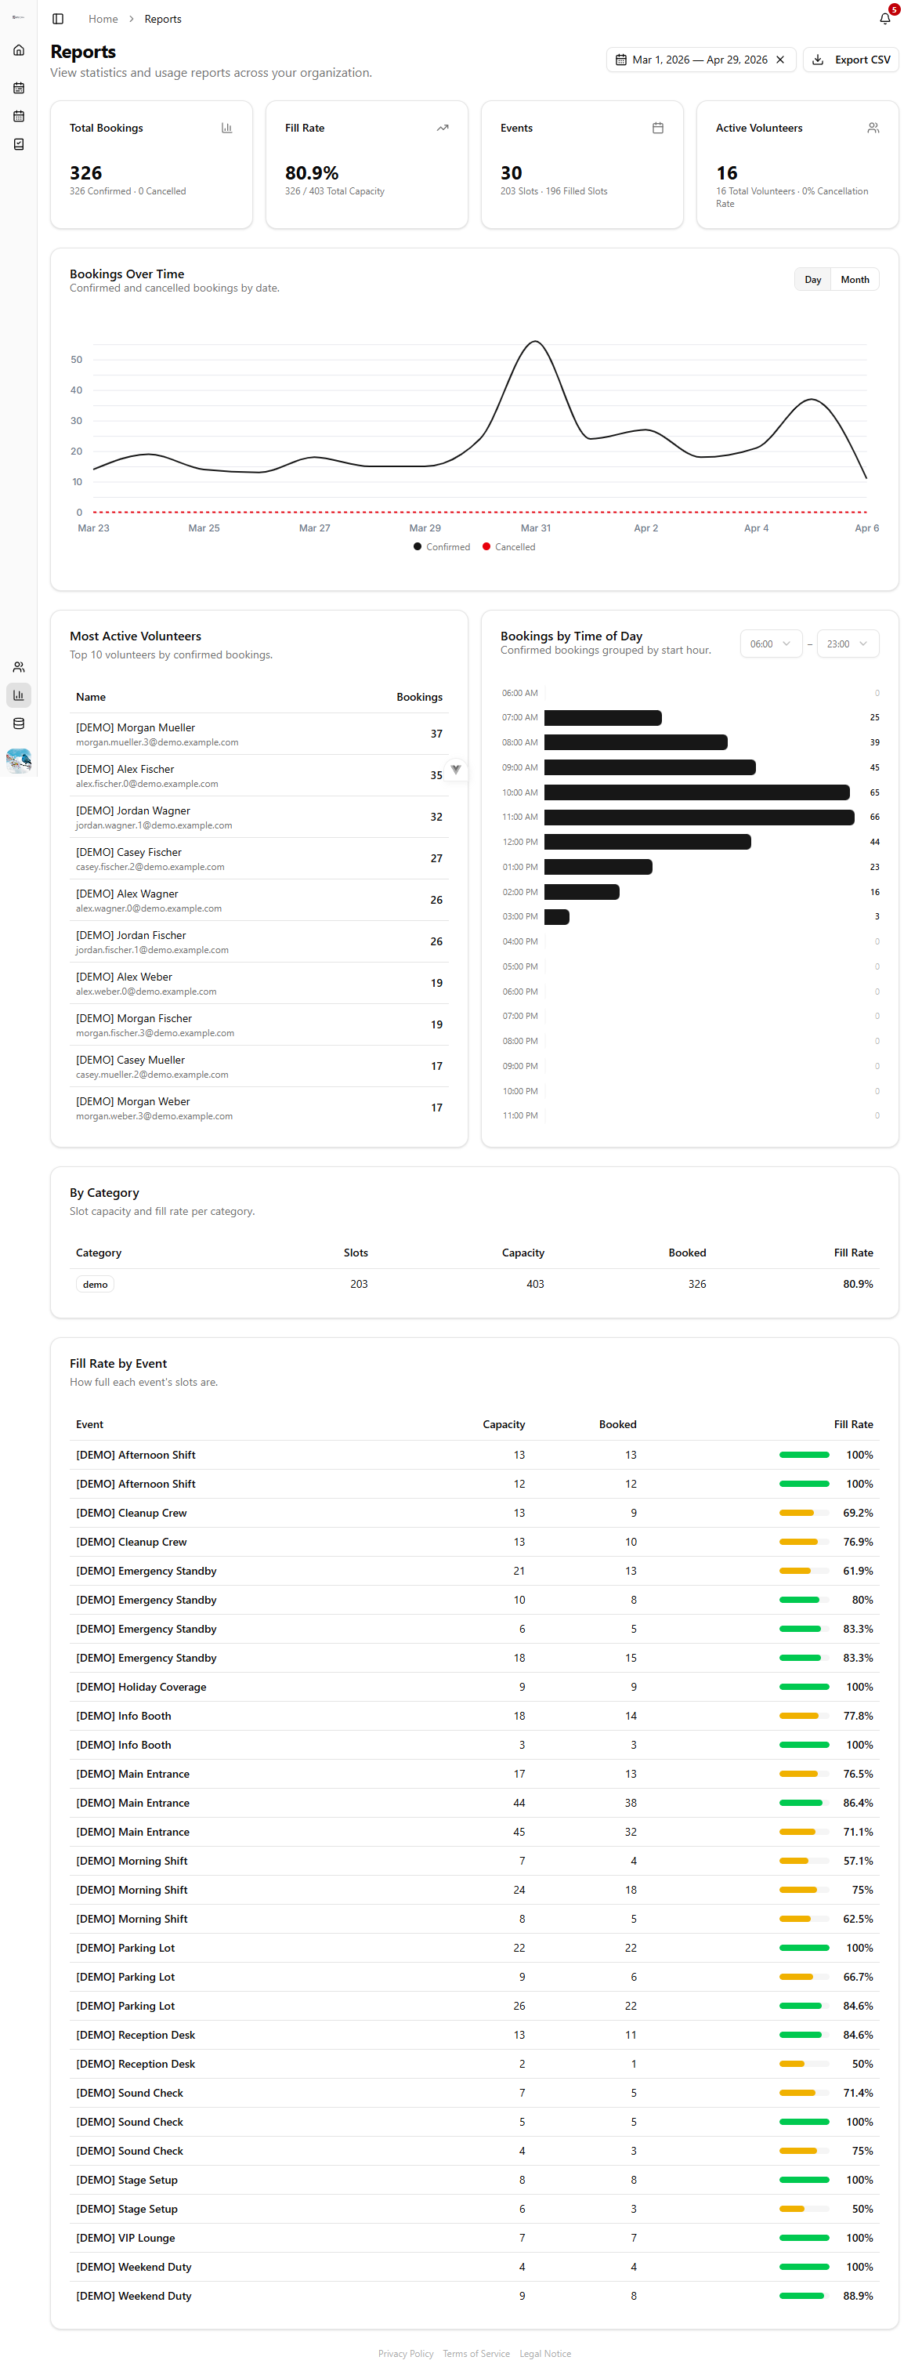The height and width of the screenshot is (2364, 904).
Task: Open the calendar list icon in the sidebar
Action: [18, 88]
